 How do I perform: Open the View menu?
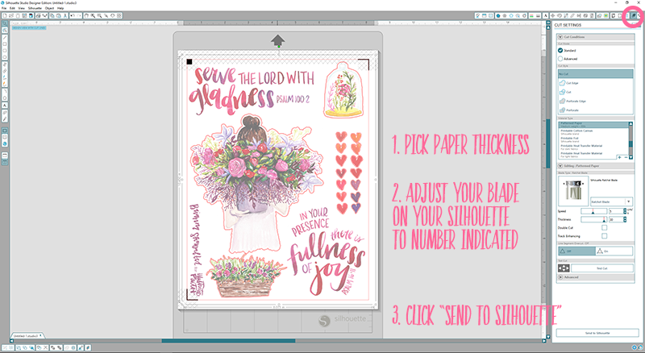coord(22,8)
